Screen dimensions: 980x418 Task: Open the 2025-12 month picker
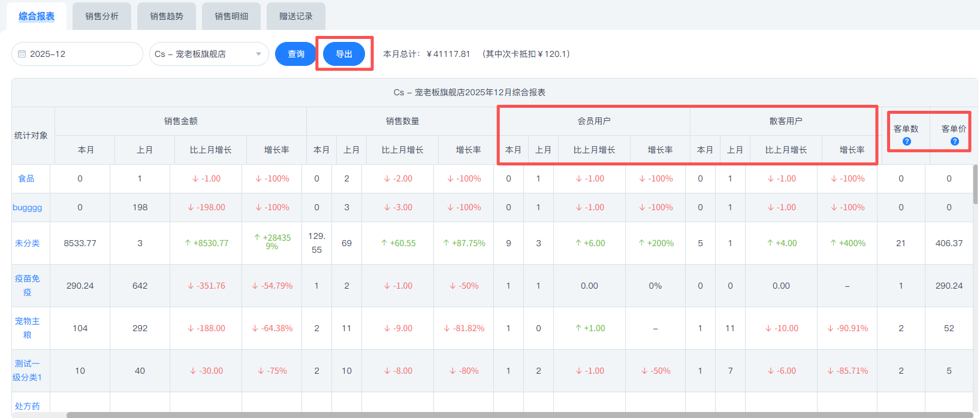tap(77, 54)
